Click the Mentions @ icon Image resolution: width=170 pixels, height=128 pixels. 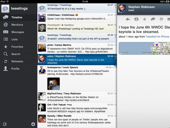coord(6,25)
